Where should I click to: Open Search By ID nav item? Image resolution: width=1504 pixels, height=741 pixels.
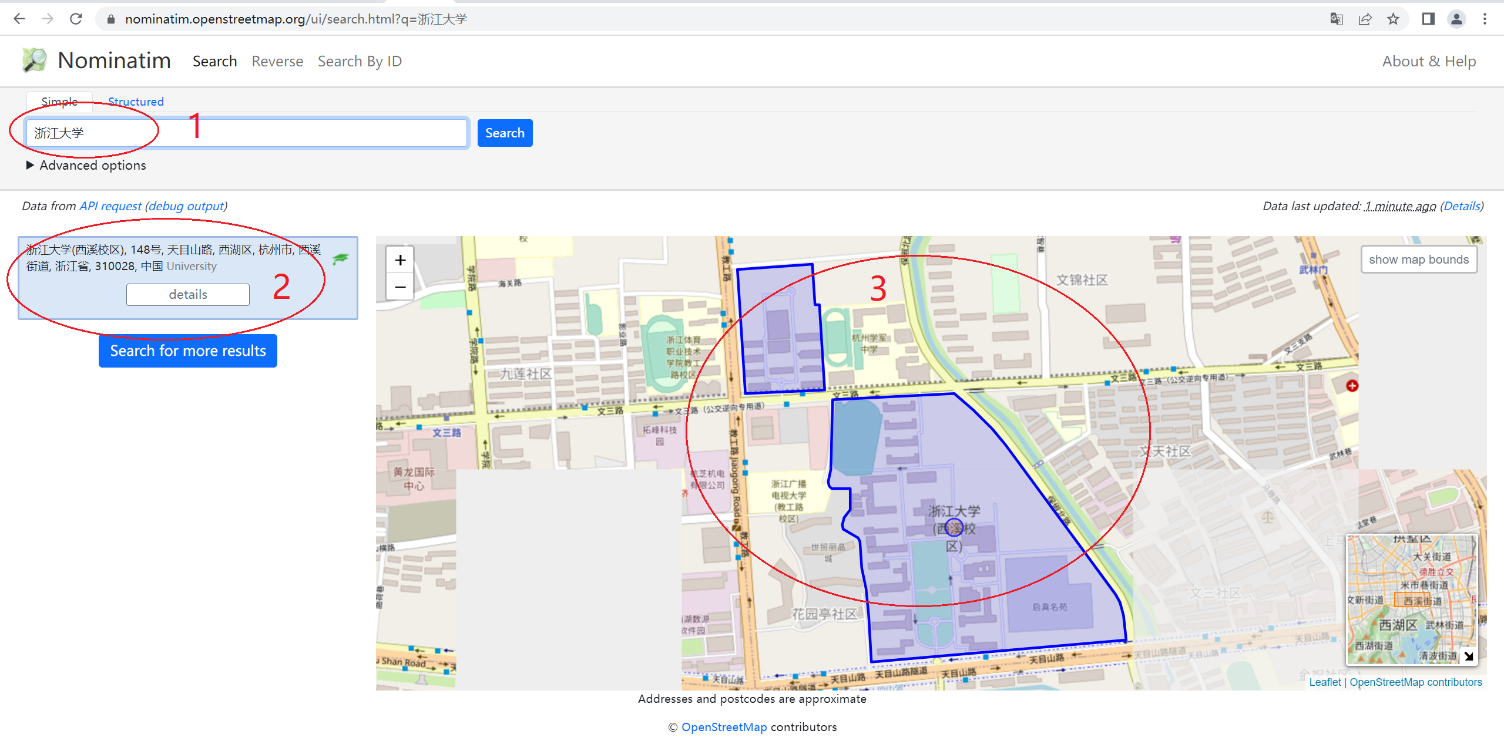point(360,61)
